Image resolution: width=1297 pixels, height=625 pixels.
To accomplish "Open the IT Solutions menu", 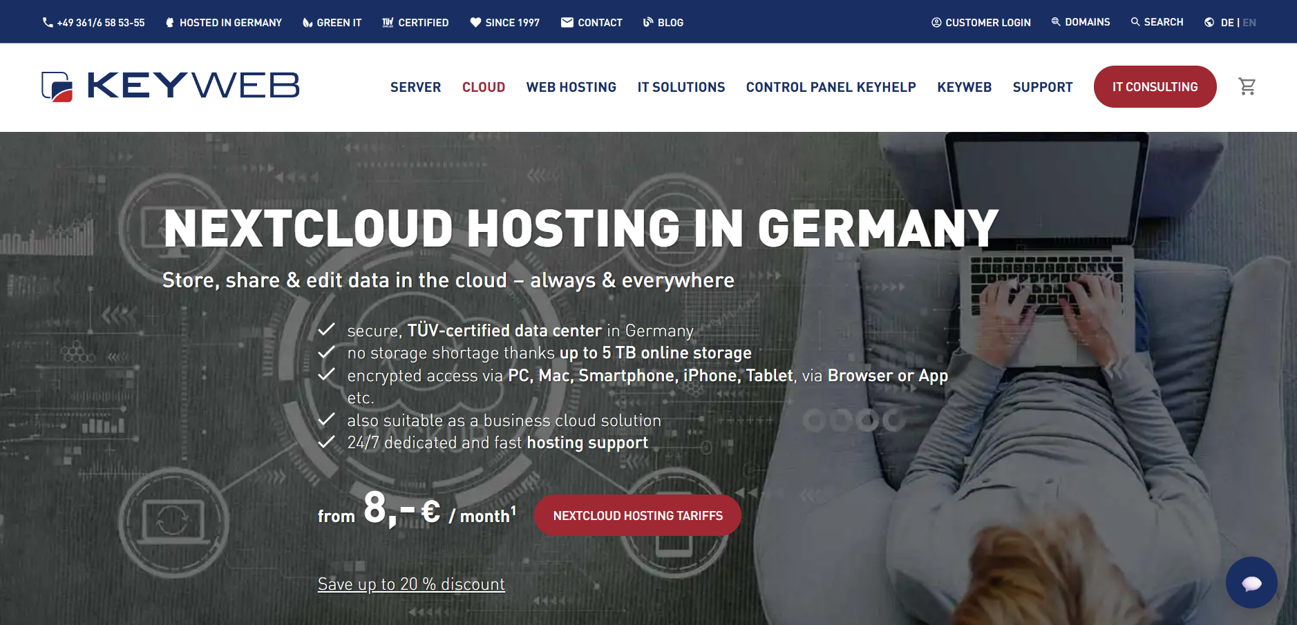I will 681,87.
